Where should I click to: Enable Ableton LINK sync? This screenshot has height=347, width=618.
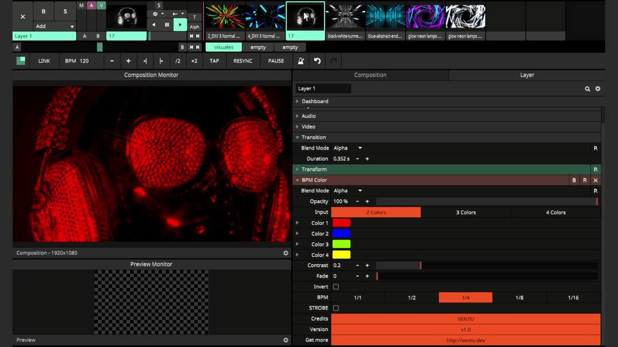(44, 61)
